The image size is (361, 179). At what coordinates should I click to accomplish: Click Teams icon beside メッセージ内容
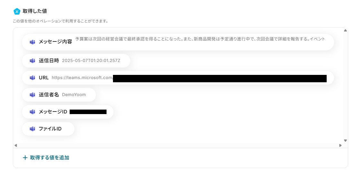click(32, 42)
